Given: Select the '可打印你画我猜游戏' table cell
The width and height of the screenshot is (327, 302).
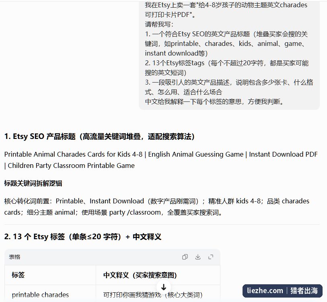Looking at the screenshot, I should (x=153, y=295).
